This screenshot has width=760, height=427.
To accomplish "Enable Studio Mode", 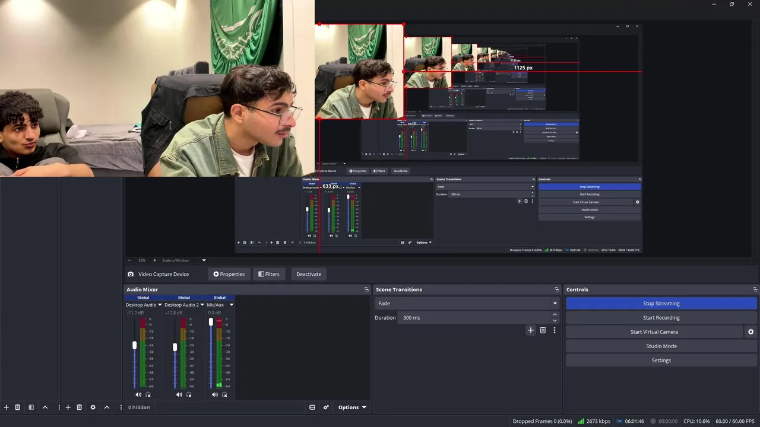I will (661, 346).
